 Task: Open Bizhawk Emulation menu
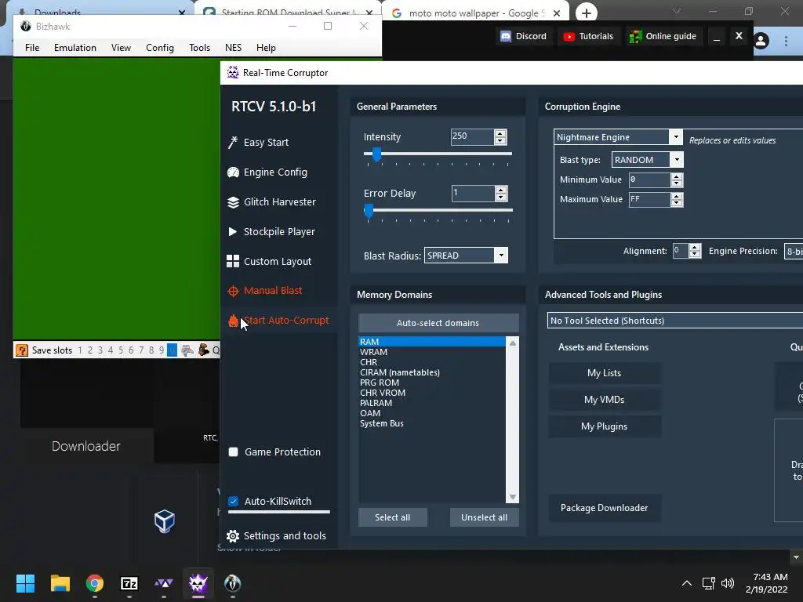point(75,48)
